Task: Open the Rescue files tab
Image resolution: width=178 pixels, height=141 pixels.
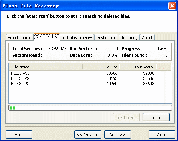Action: [x=46, y=37]
